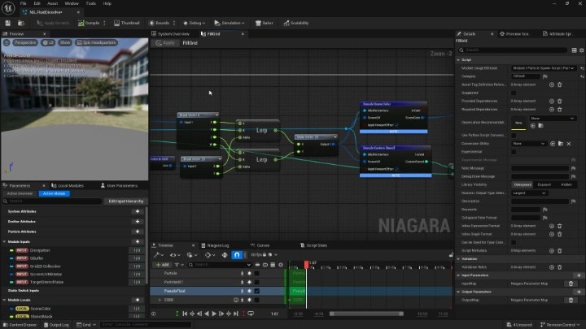Viewport: 586px width, 329px height.
Task: Click the Edit Input Hierarchy button
Action: tap(127, 201)
